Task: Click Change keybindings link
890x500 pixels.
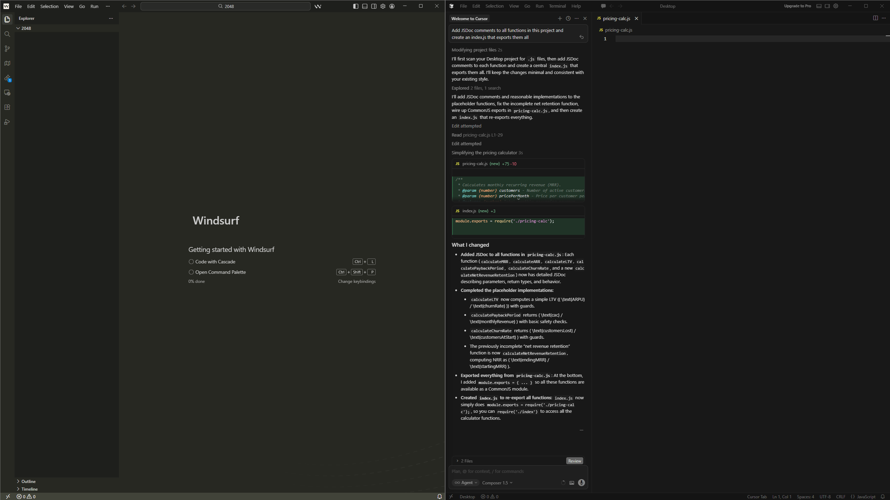Action: click(x=356, y=281)
